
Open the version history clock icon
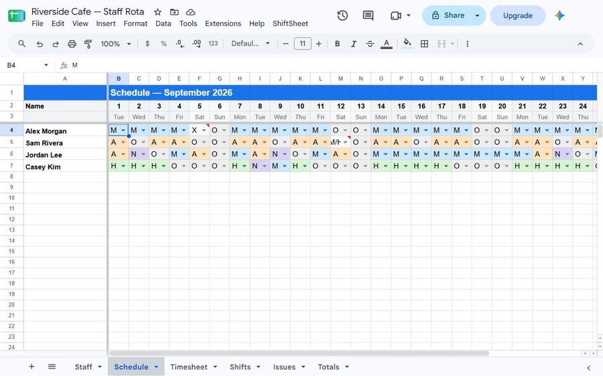342,15
